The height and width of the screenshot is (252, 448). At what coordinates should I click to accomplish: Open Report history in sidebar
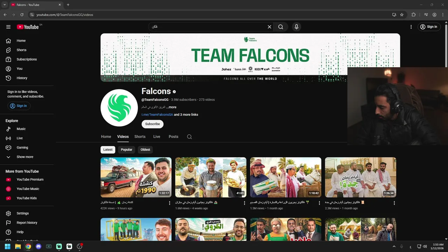point(27,223)
